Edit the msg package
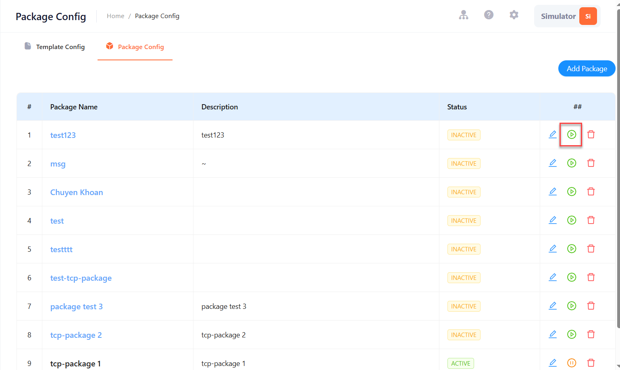This screenshot has height=370, width=620. pos(553,163)
